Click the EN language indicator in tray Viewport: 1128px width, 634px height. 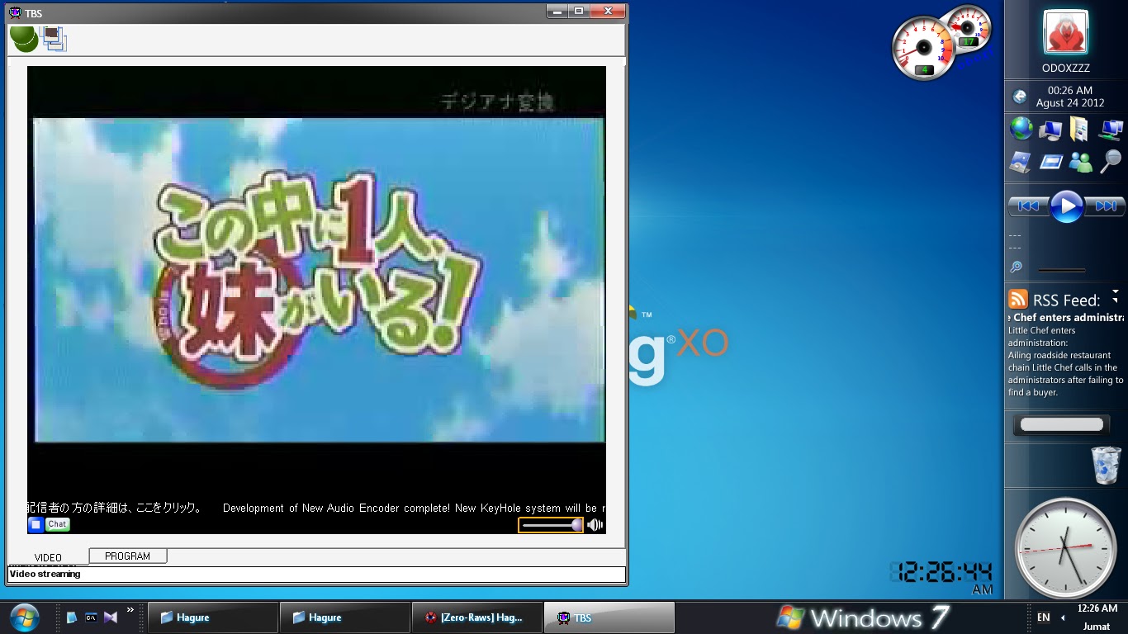(x=1043, y=617)
